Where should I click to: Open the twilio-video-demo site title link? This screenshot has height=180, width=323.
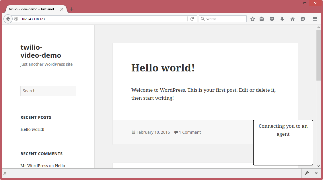tap(41, 51)
